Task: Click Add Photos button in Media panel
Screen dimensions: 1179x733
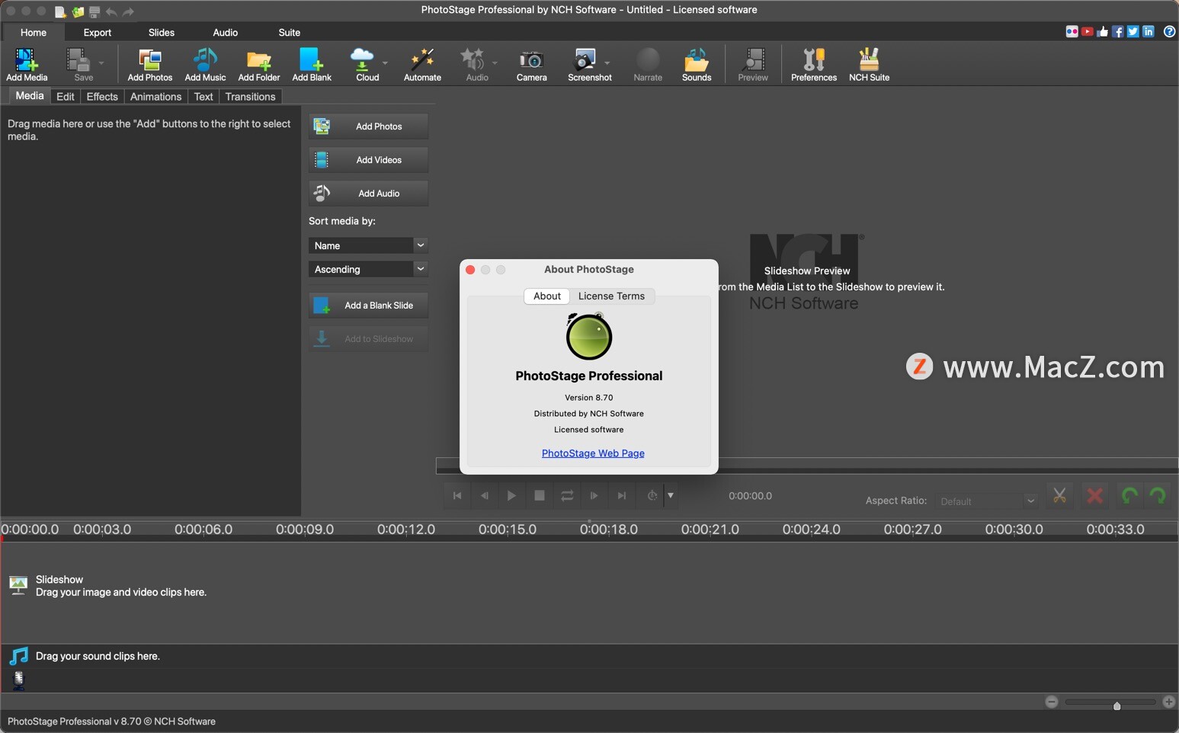Action: (368, 126)
